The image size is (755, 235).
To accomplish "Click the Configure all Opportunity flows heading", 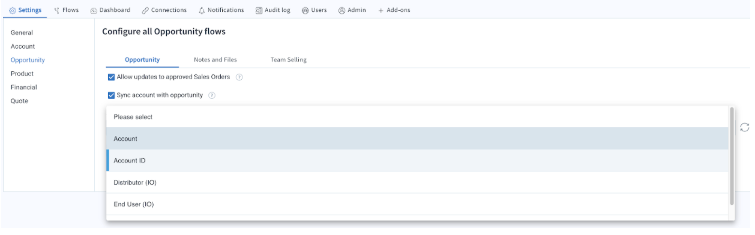I will click(x=164, y=31).
